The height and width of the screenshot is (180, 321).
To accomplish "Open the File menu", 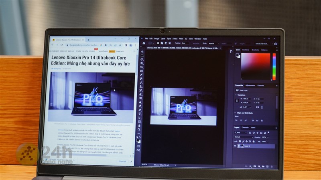I will coord(146,38).
